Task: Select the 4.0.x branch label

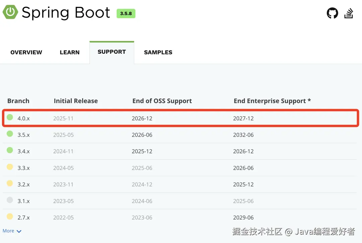Action: (x=23, y=118)
